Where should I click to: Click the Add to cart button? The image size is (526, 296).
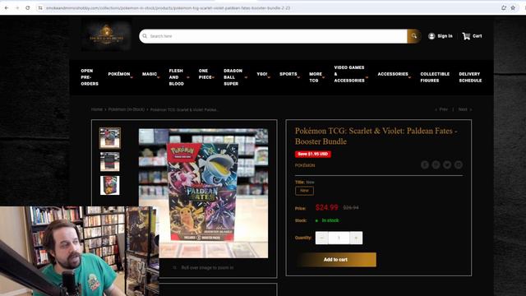tap(335, 260)
